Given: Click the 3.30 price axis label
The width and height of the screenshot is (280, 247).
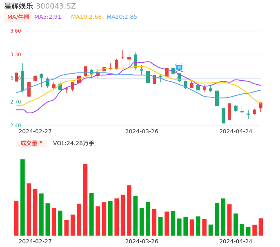Looking at the screenshot, I should point(16,55).
